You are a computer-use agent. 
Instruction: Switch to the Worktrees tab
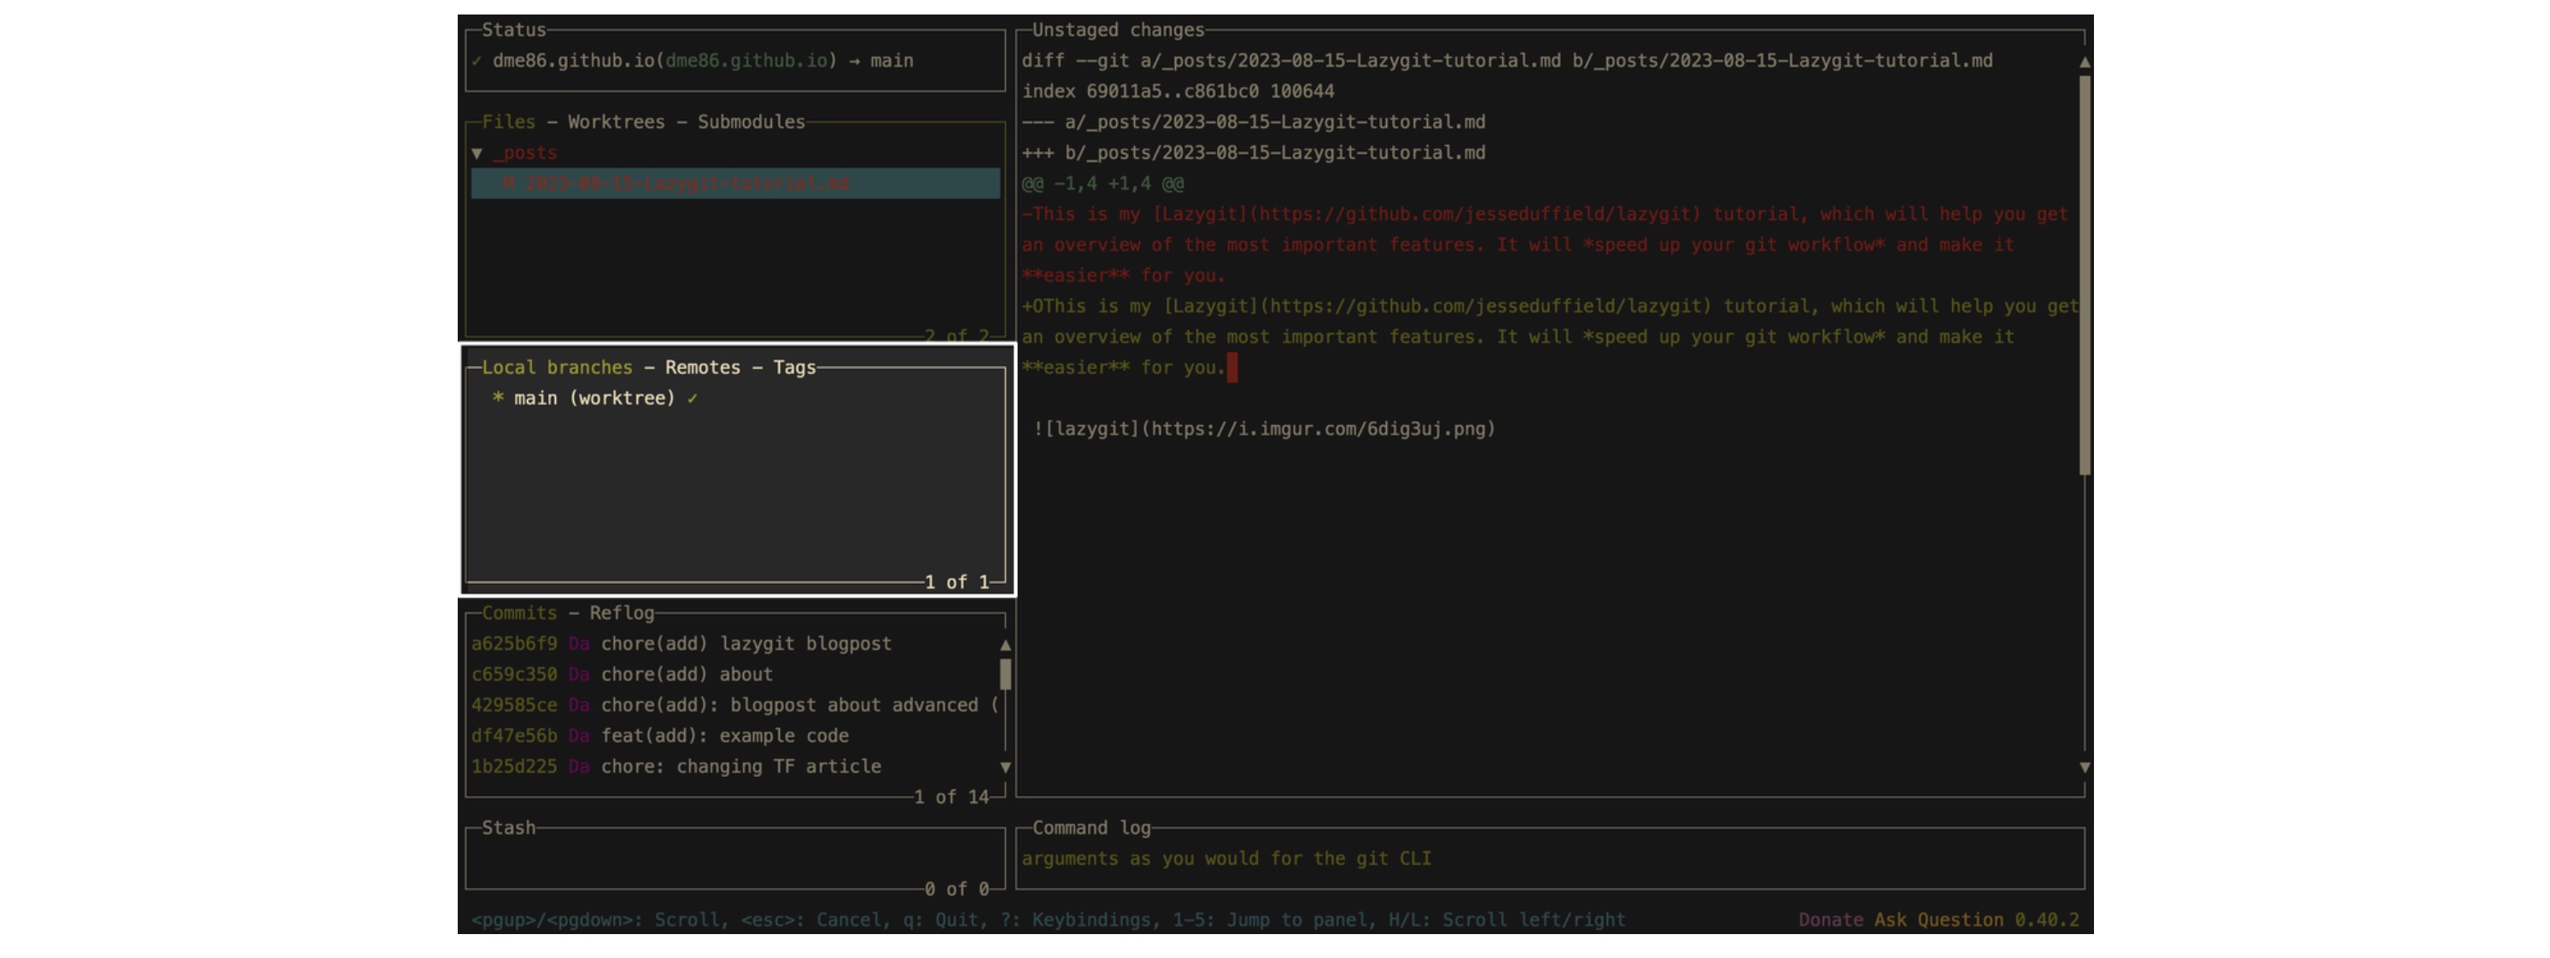(616, 123)
